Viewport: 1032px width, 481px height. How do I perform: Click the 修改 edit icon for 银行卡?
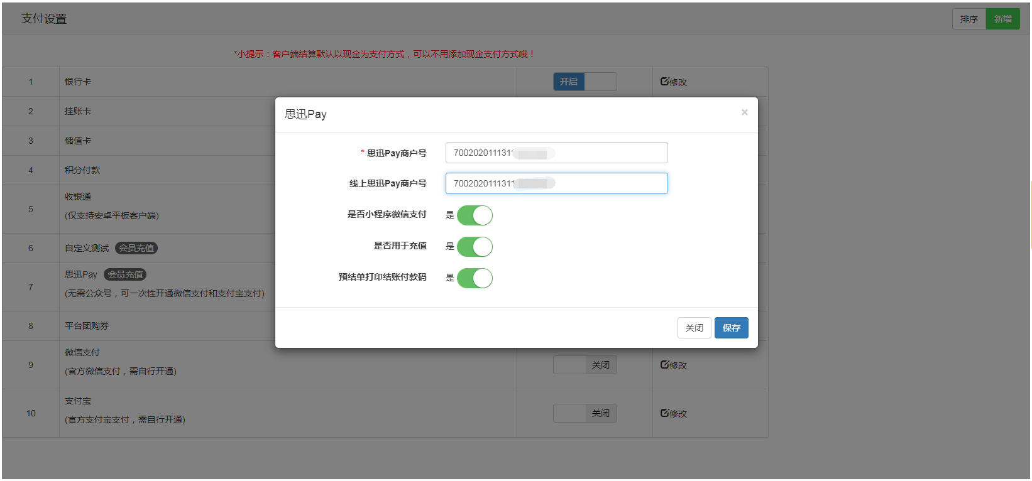pyautogui.click(x=673, y=82)
